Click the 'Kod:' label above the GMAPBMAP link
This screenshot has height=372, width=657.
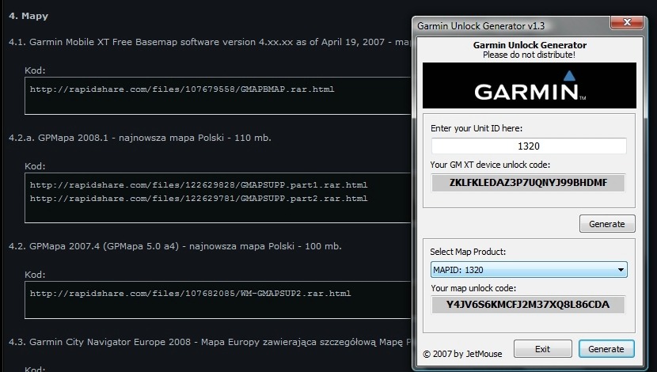pyautogui.click(x=35, y=70)
